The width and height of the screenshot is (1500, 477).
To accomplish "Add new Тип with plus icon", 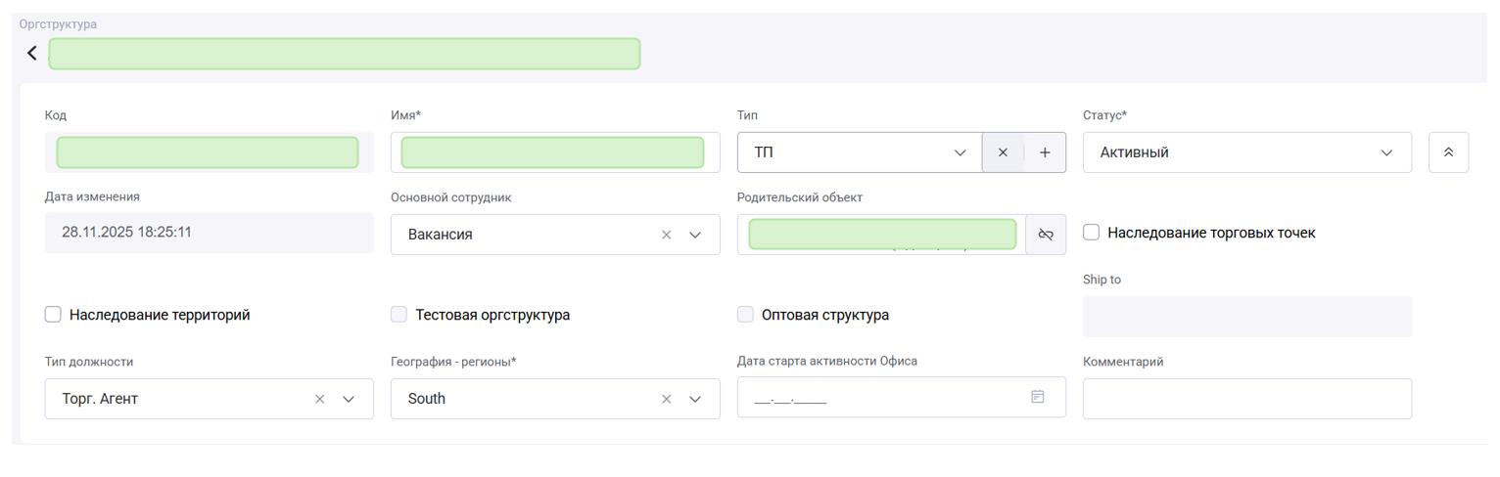I will [1045, 152].
